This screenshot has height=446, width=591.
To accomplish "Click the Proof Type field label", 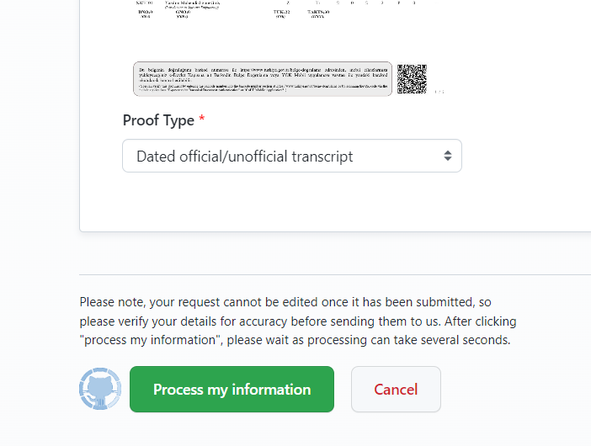I will (158, 120).
